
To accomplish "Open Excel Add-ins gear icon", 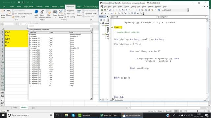I will pyautogui.click(x=42, y=14).
